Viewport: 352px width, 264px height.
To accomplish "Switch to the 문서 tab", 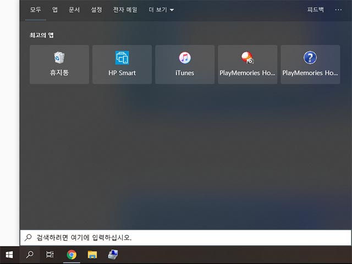I will 74,10.
